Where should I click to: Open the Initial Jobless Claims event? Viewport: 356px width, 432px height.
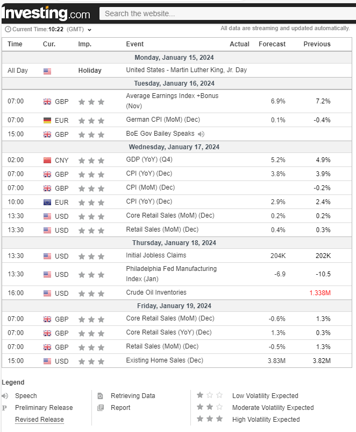(x=156, y=255)
